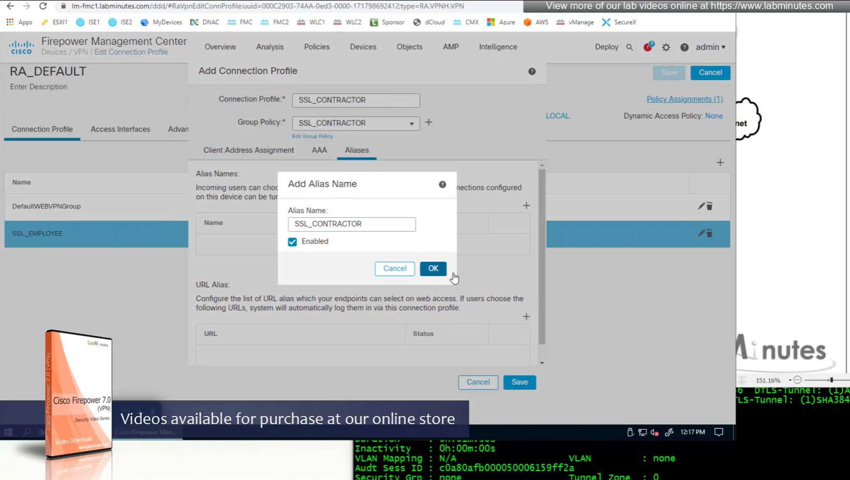Open the Policy Assignments (1) link
This screenshot has width=850, height=480.
[x=684, y=99]
